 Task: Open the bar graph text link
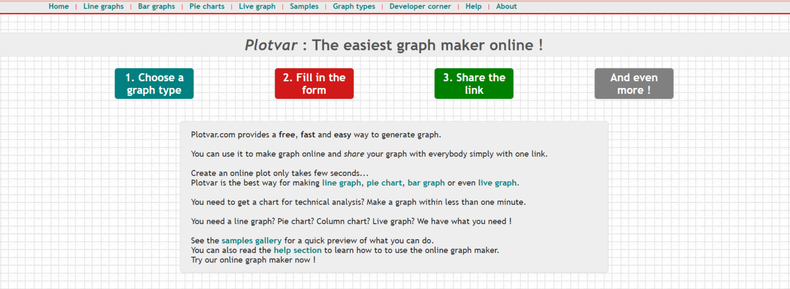click(426, 183)
